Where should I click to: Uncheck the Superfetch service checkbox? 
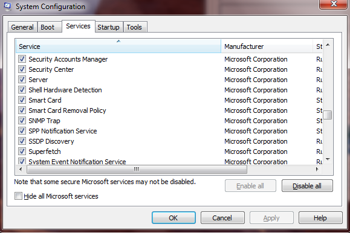coord(22,152)
